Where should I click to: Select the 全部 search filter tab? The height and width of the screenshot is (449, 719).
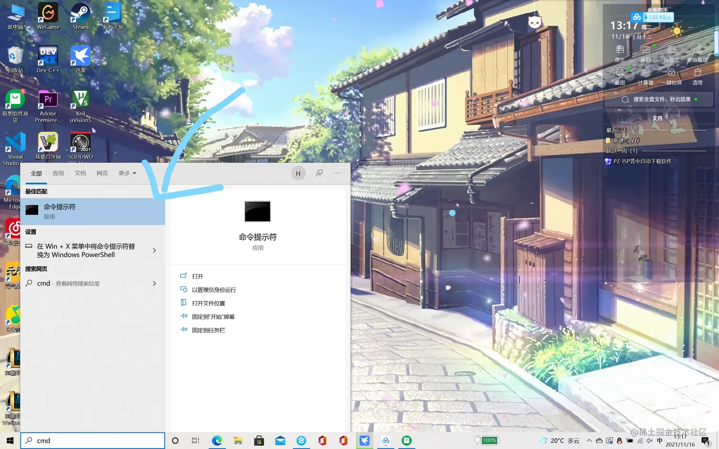click(x=36, y=173)
